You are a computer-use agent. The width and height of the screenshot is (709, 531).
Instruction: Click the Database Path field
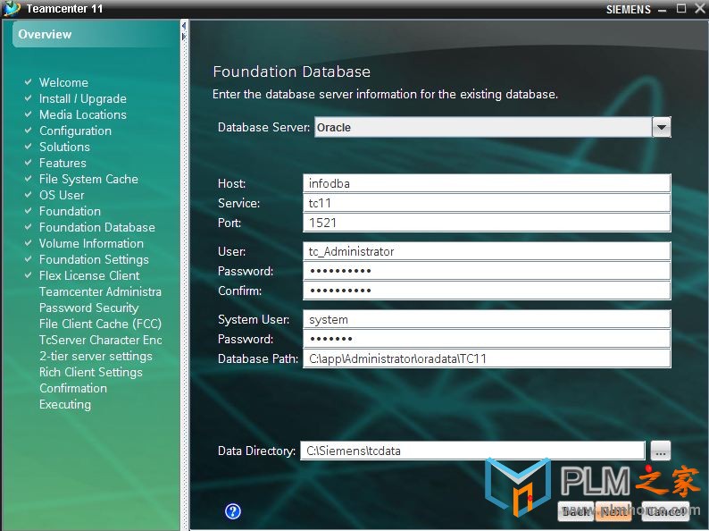click(x=487, y=358)
